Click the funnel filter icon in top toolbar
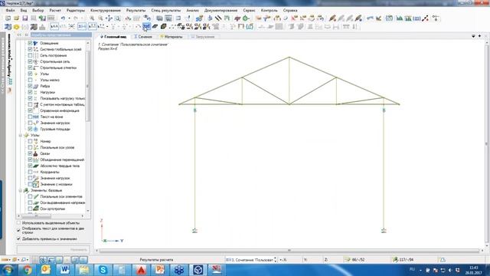The height and width of the screenshot is (276, 490). click(266, 18)
